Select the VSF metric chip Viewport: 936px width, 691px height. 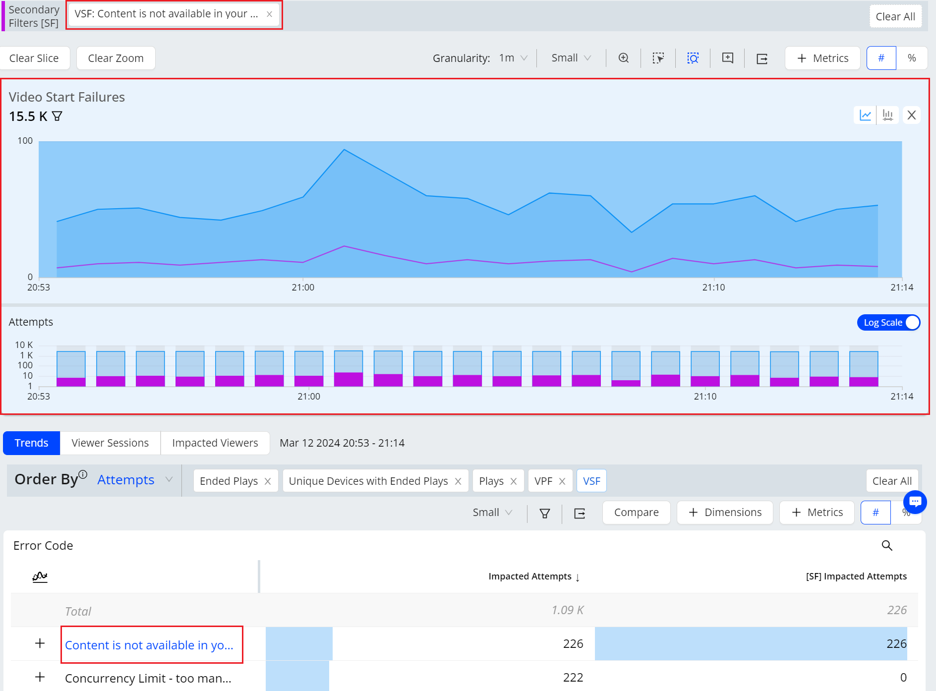point(591,481)
